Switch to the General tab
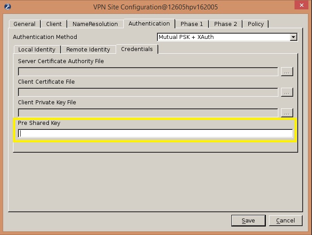This screenshot has height=235, width=312. point(24,24)
